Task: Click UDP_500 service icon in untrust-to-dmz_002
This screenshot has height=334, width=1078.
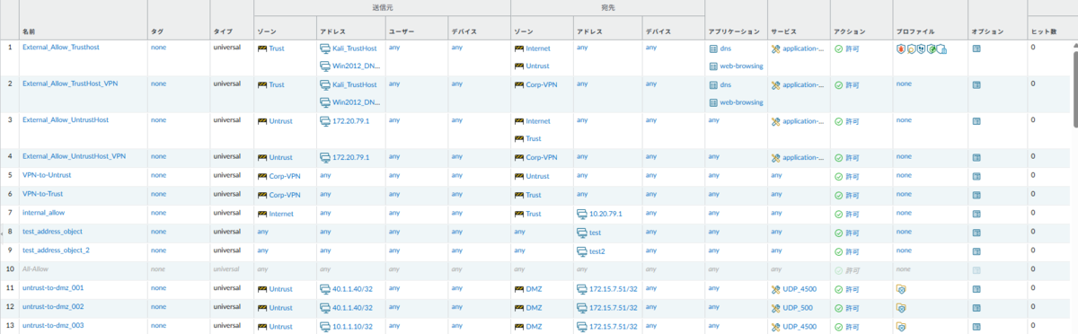Action: 775,307
